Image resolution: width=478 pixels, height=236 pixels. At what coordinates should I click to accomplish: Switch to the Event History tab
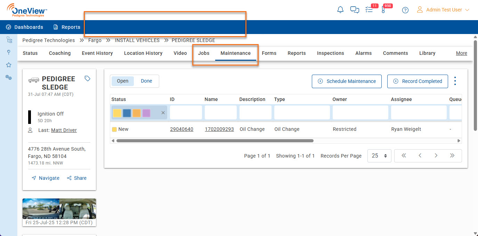97,53
